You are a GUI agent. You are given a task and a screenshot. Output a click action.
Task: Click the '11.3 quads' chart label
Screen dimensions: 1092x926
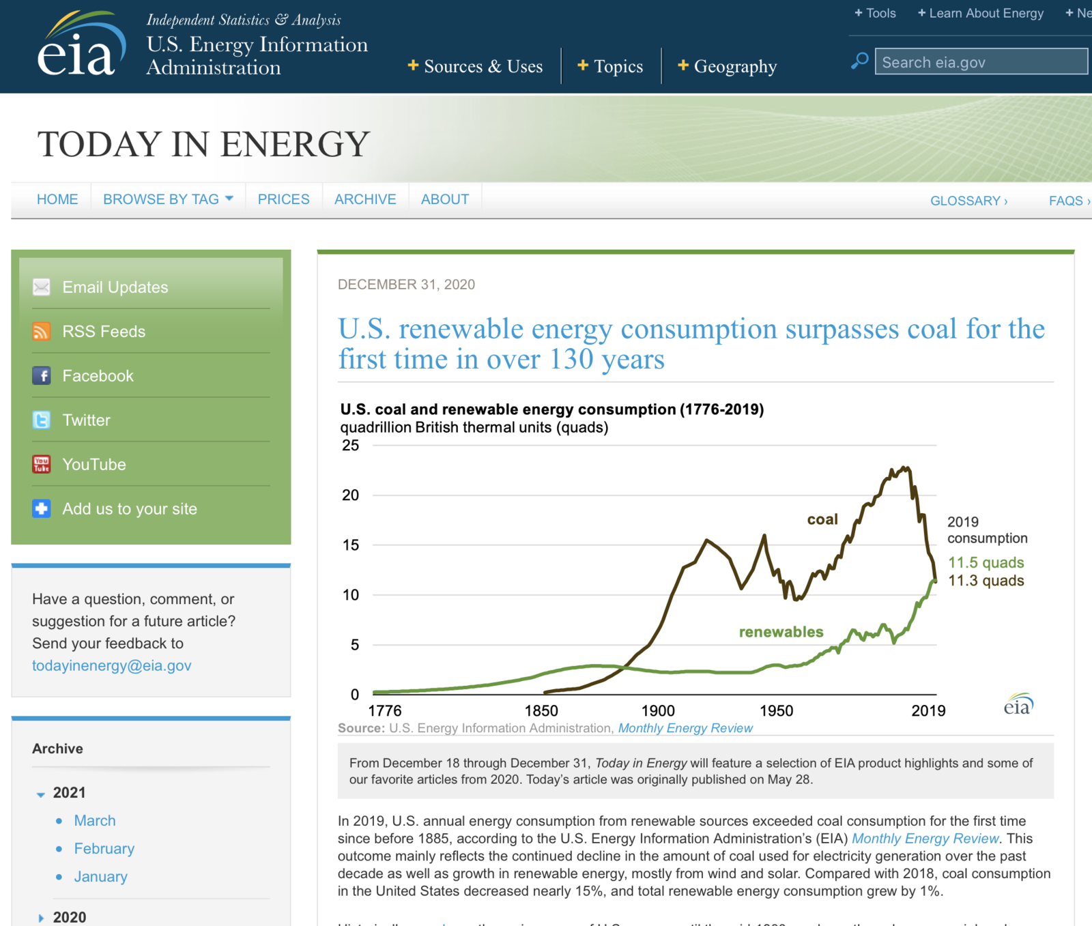pyautogui.click(x=986, y=581)
